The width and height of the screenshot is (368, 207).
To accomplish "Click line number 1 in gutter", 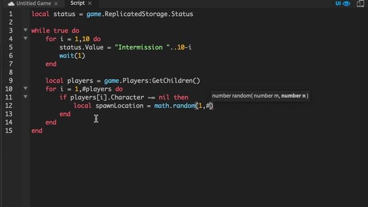I will (x=11, y=14).
